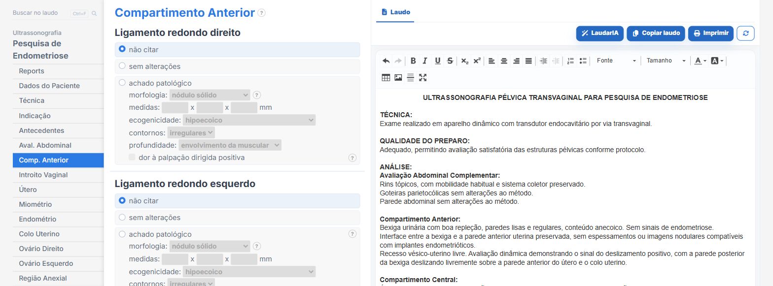Undo the last edit in the editor

pos(386,61)
